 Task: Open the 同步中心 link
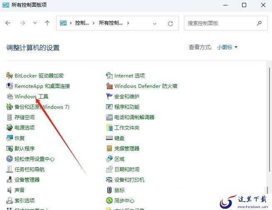(x=124, y=200)
